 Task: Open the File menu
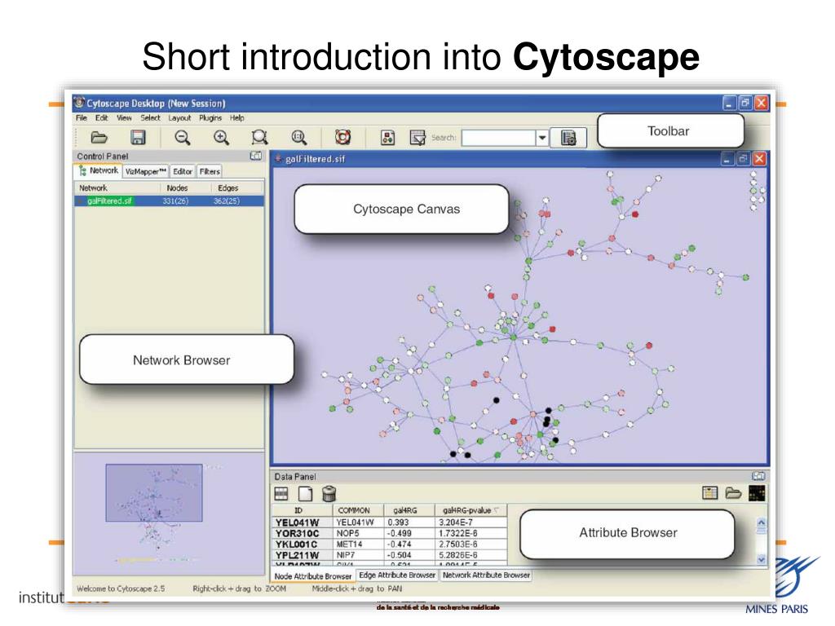pyautogui.click(x=81, y=118)
